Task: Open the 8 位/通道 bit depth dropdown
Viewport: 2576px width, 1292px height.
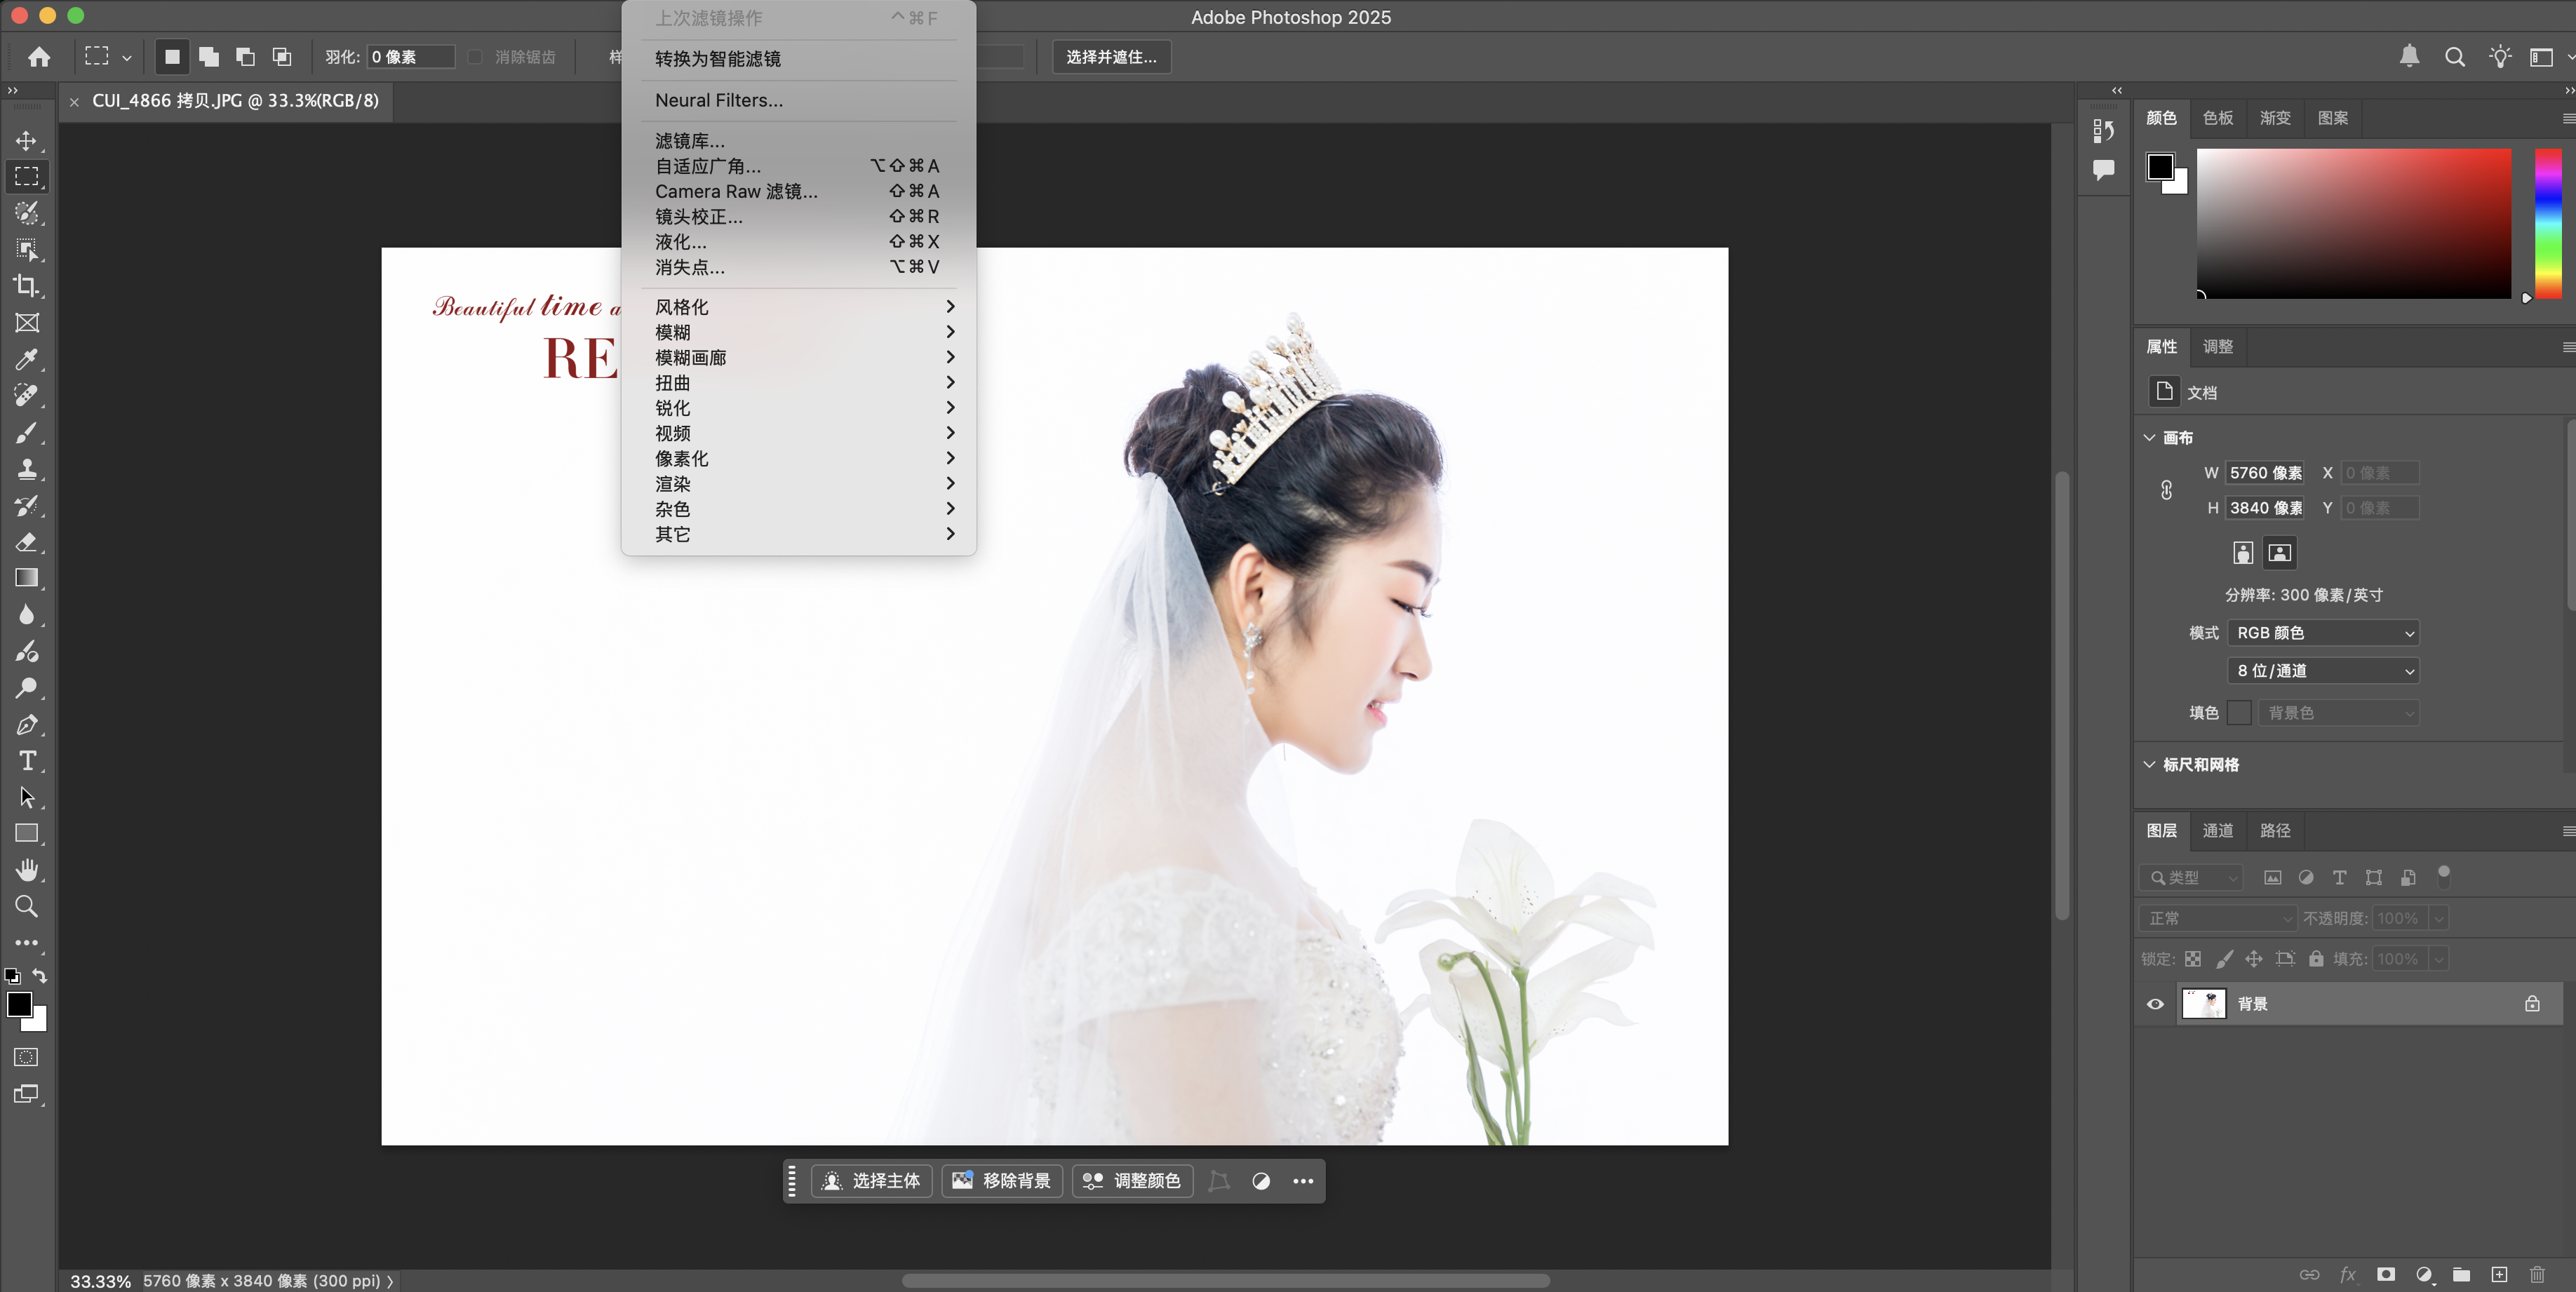Action: click(x=2322, y=671)
